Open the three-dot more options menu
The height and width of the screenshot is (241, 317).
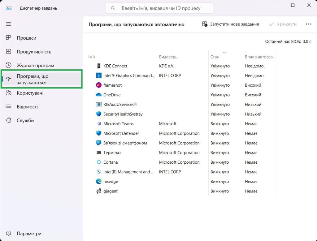pyautogui.click(x=309, y=24)
